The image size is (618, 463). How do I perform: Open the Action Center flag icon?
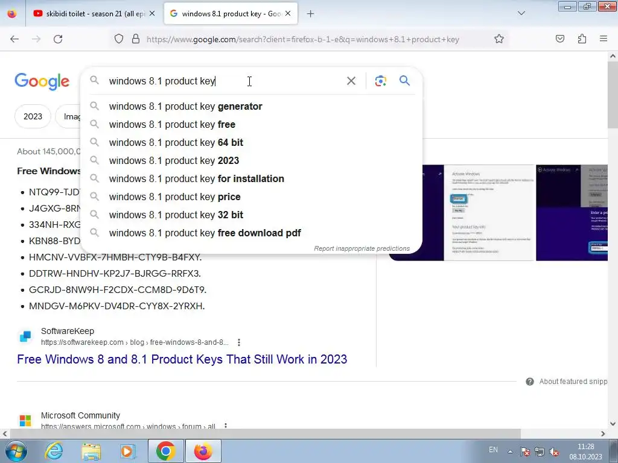coord(524,452)
